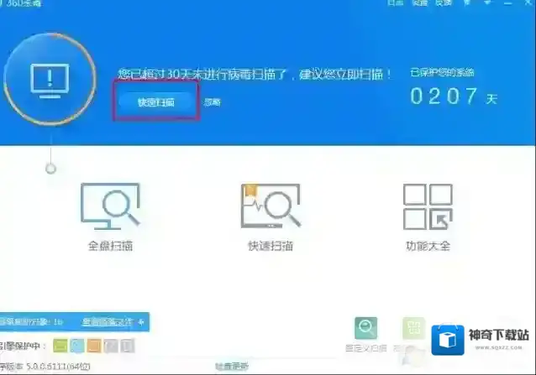Toggle the first gray protection engine icon

(x=111, y=346)
